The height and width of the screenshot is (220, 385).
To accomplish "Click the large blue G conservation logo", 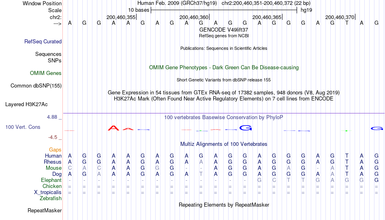I will point(246,128).
